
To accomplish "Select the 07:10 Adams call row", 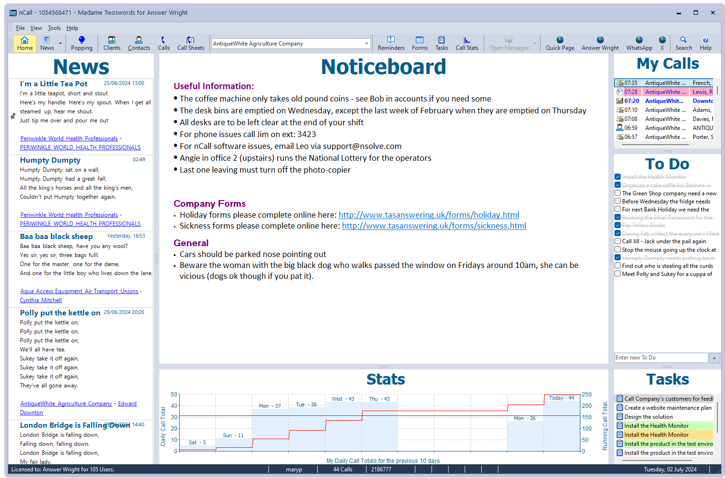I will click(664, 110).
